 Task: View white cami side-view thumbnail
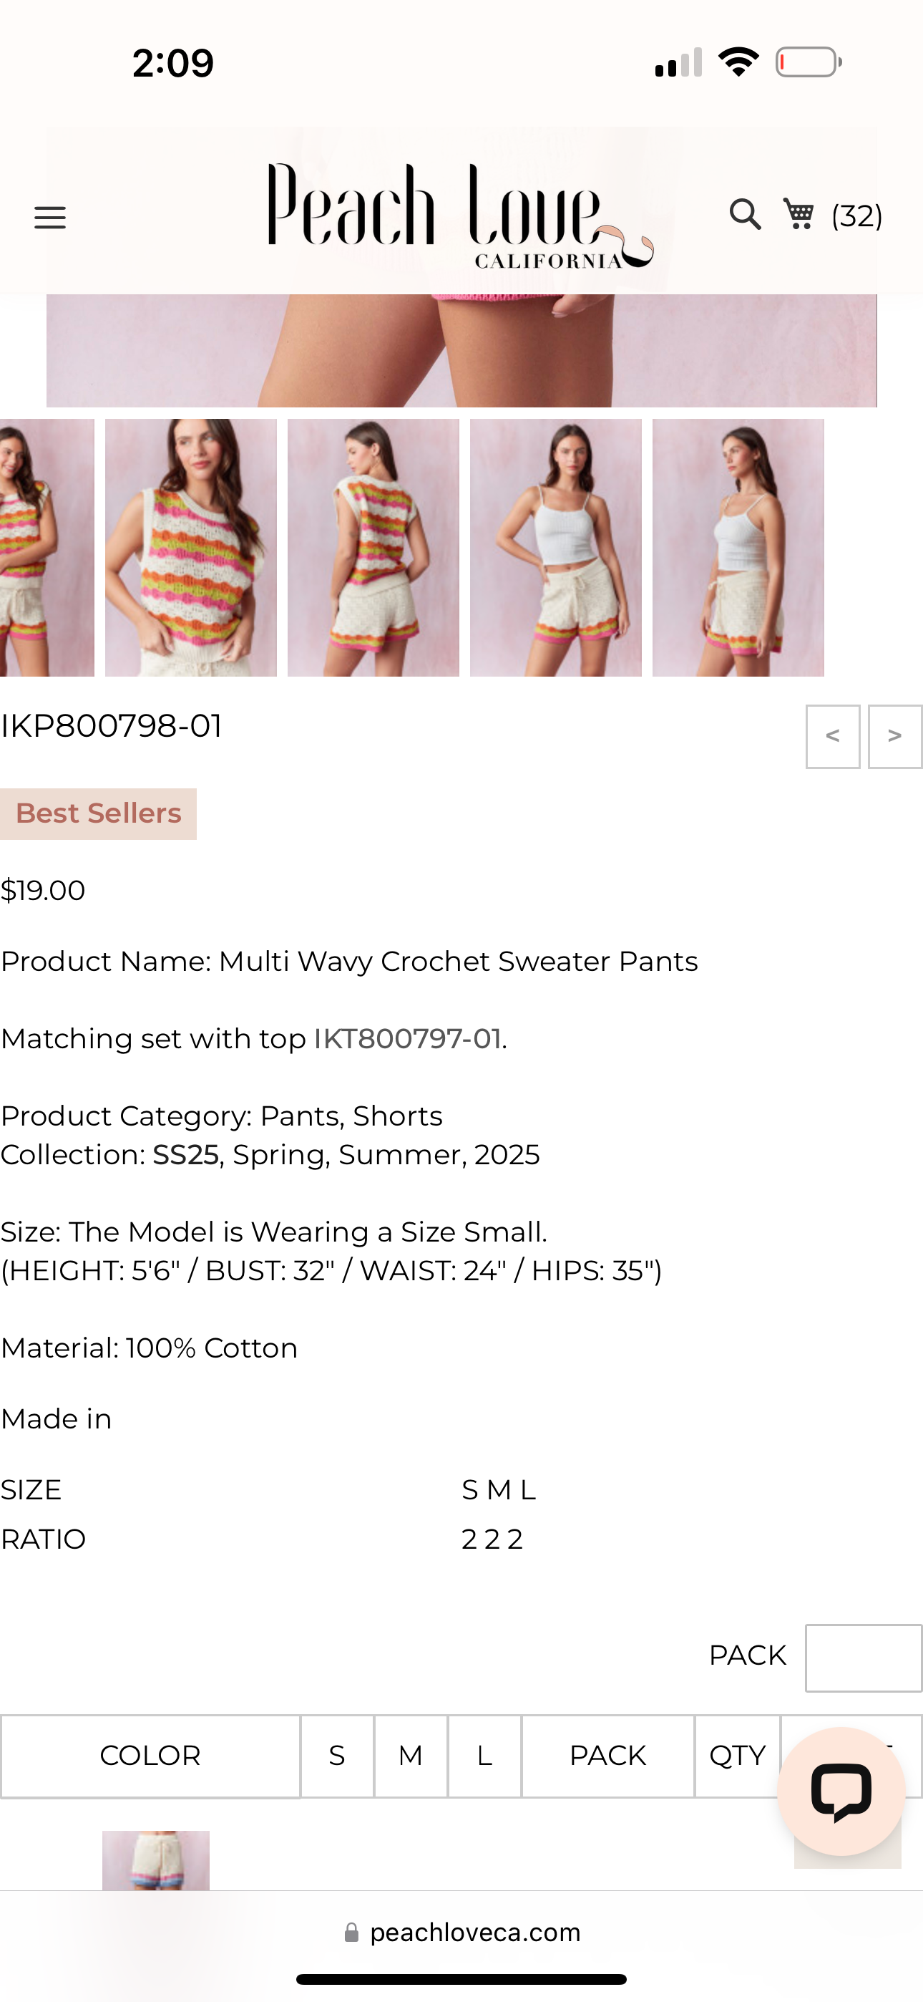click(x=738, y=547)
